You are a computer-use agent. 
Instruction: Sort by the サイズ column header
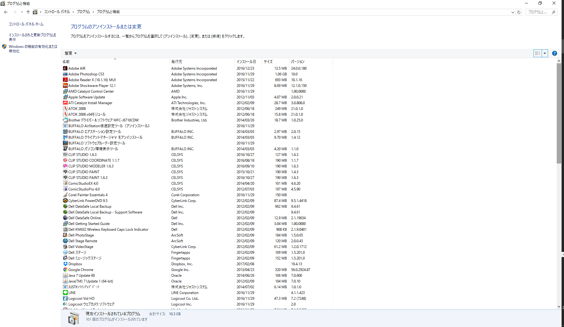(275, 62)
